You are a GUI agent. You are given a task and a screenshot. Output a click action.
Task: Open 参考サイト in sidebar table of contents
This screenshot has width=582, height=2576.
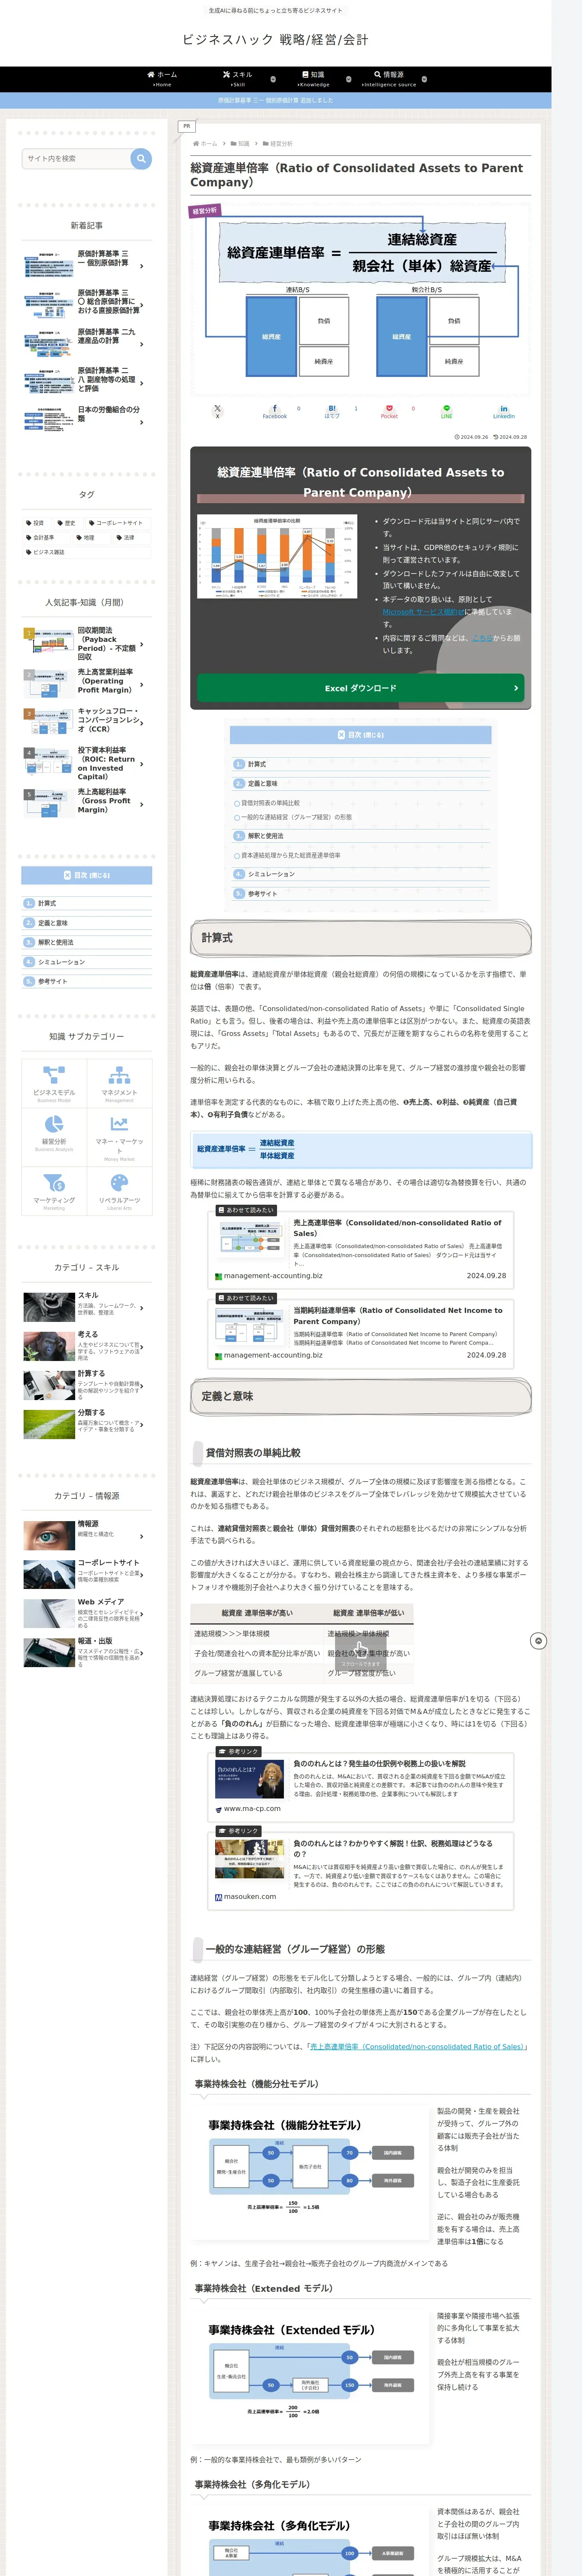point(52,981)
